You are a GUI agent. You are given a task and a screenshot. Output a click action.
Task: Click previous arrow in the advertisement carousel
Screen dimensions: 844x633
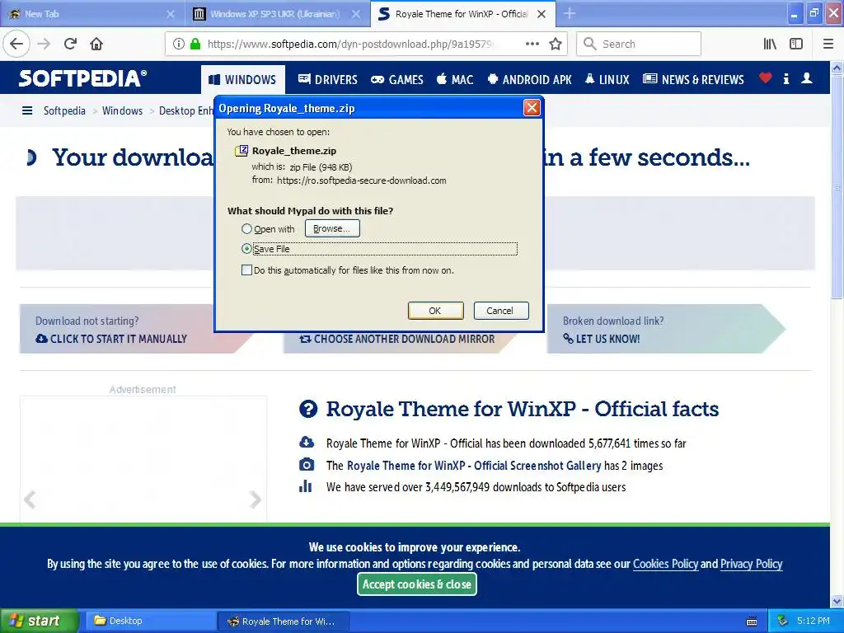30,499
